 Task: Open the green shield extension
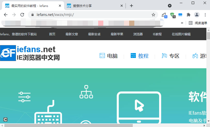[x=173, y=15]
